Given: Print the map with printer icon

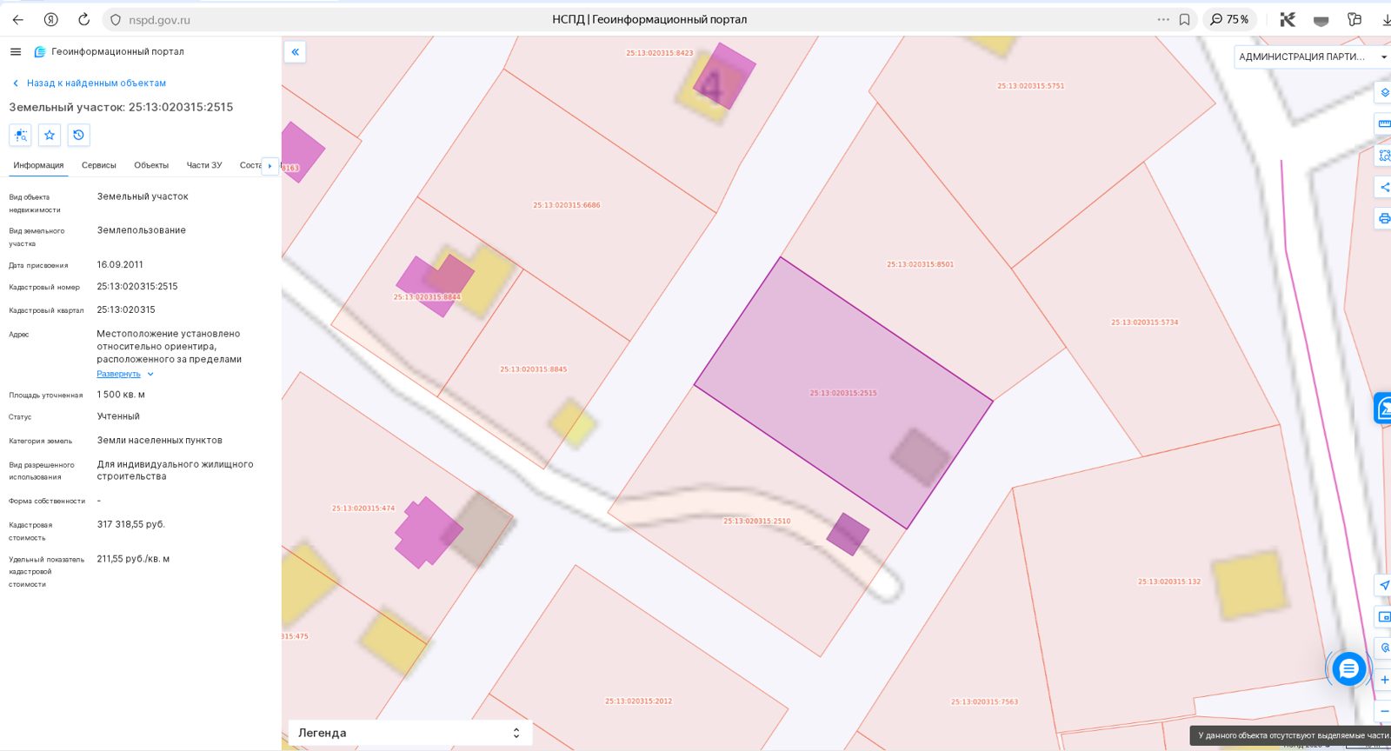Looking at the screenshot, I should (1384, 218).
